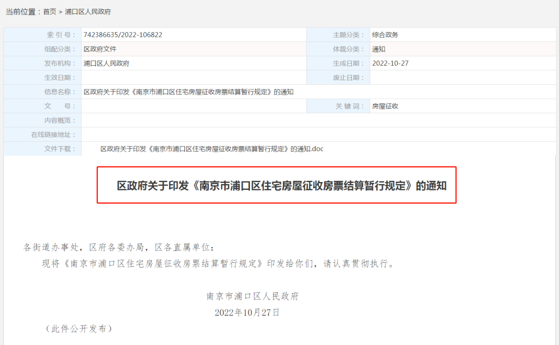Screen dimensions: 559x345
Task: Select index number 742386635/2022-106822
Action: (x=123, y=35)
